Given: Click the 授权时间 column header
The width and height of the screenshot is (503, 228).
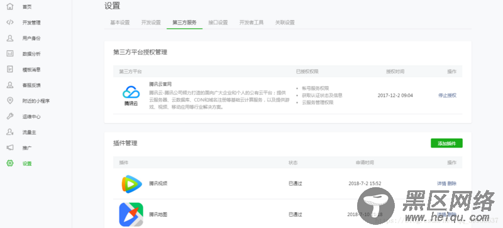Looking at the screenshot, I should click(x=395, y=72).
